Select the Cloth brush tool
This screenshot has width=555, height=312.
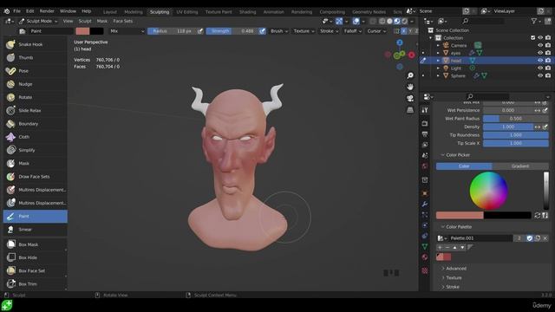tap(35, 137)
